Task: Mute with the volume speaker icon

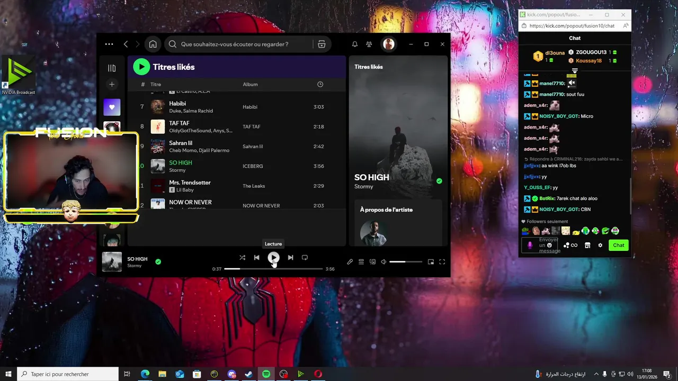Action: tap(383, 261)
